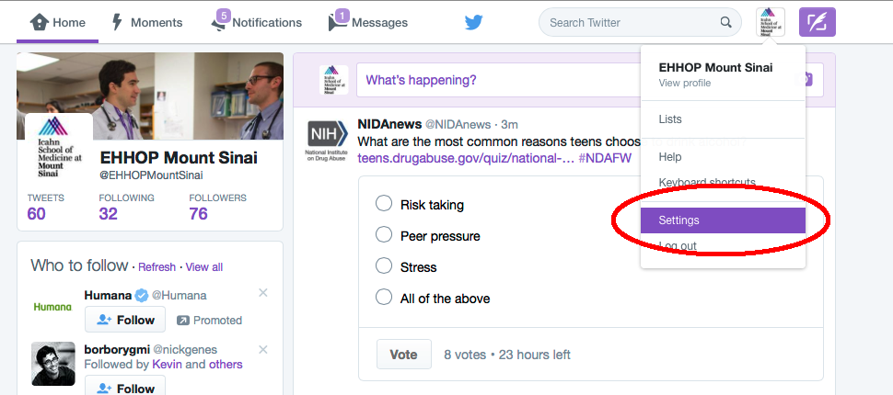Select the Risk taking poll option

tap(384, 204)
